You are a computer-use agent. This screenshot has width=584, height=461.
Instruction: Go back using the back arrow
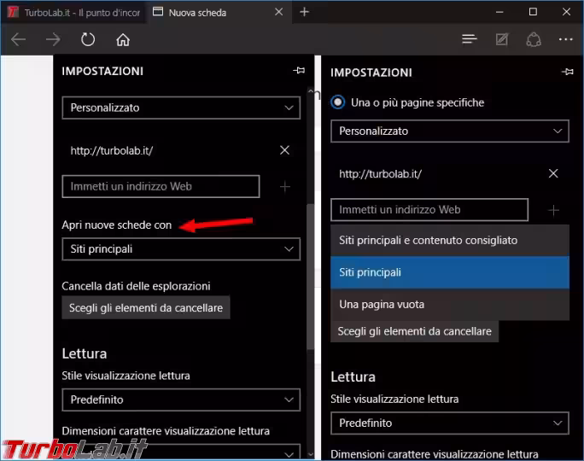tap(18, 39)
